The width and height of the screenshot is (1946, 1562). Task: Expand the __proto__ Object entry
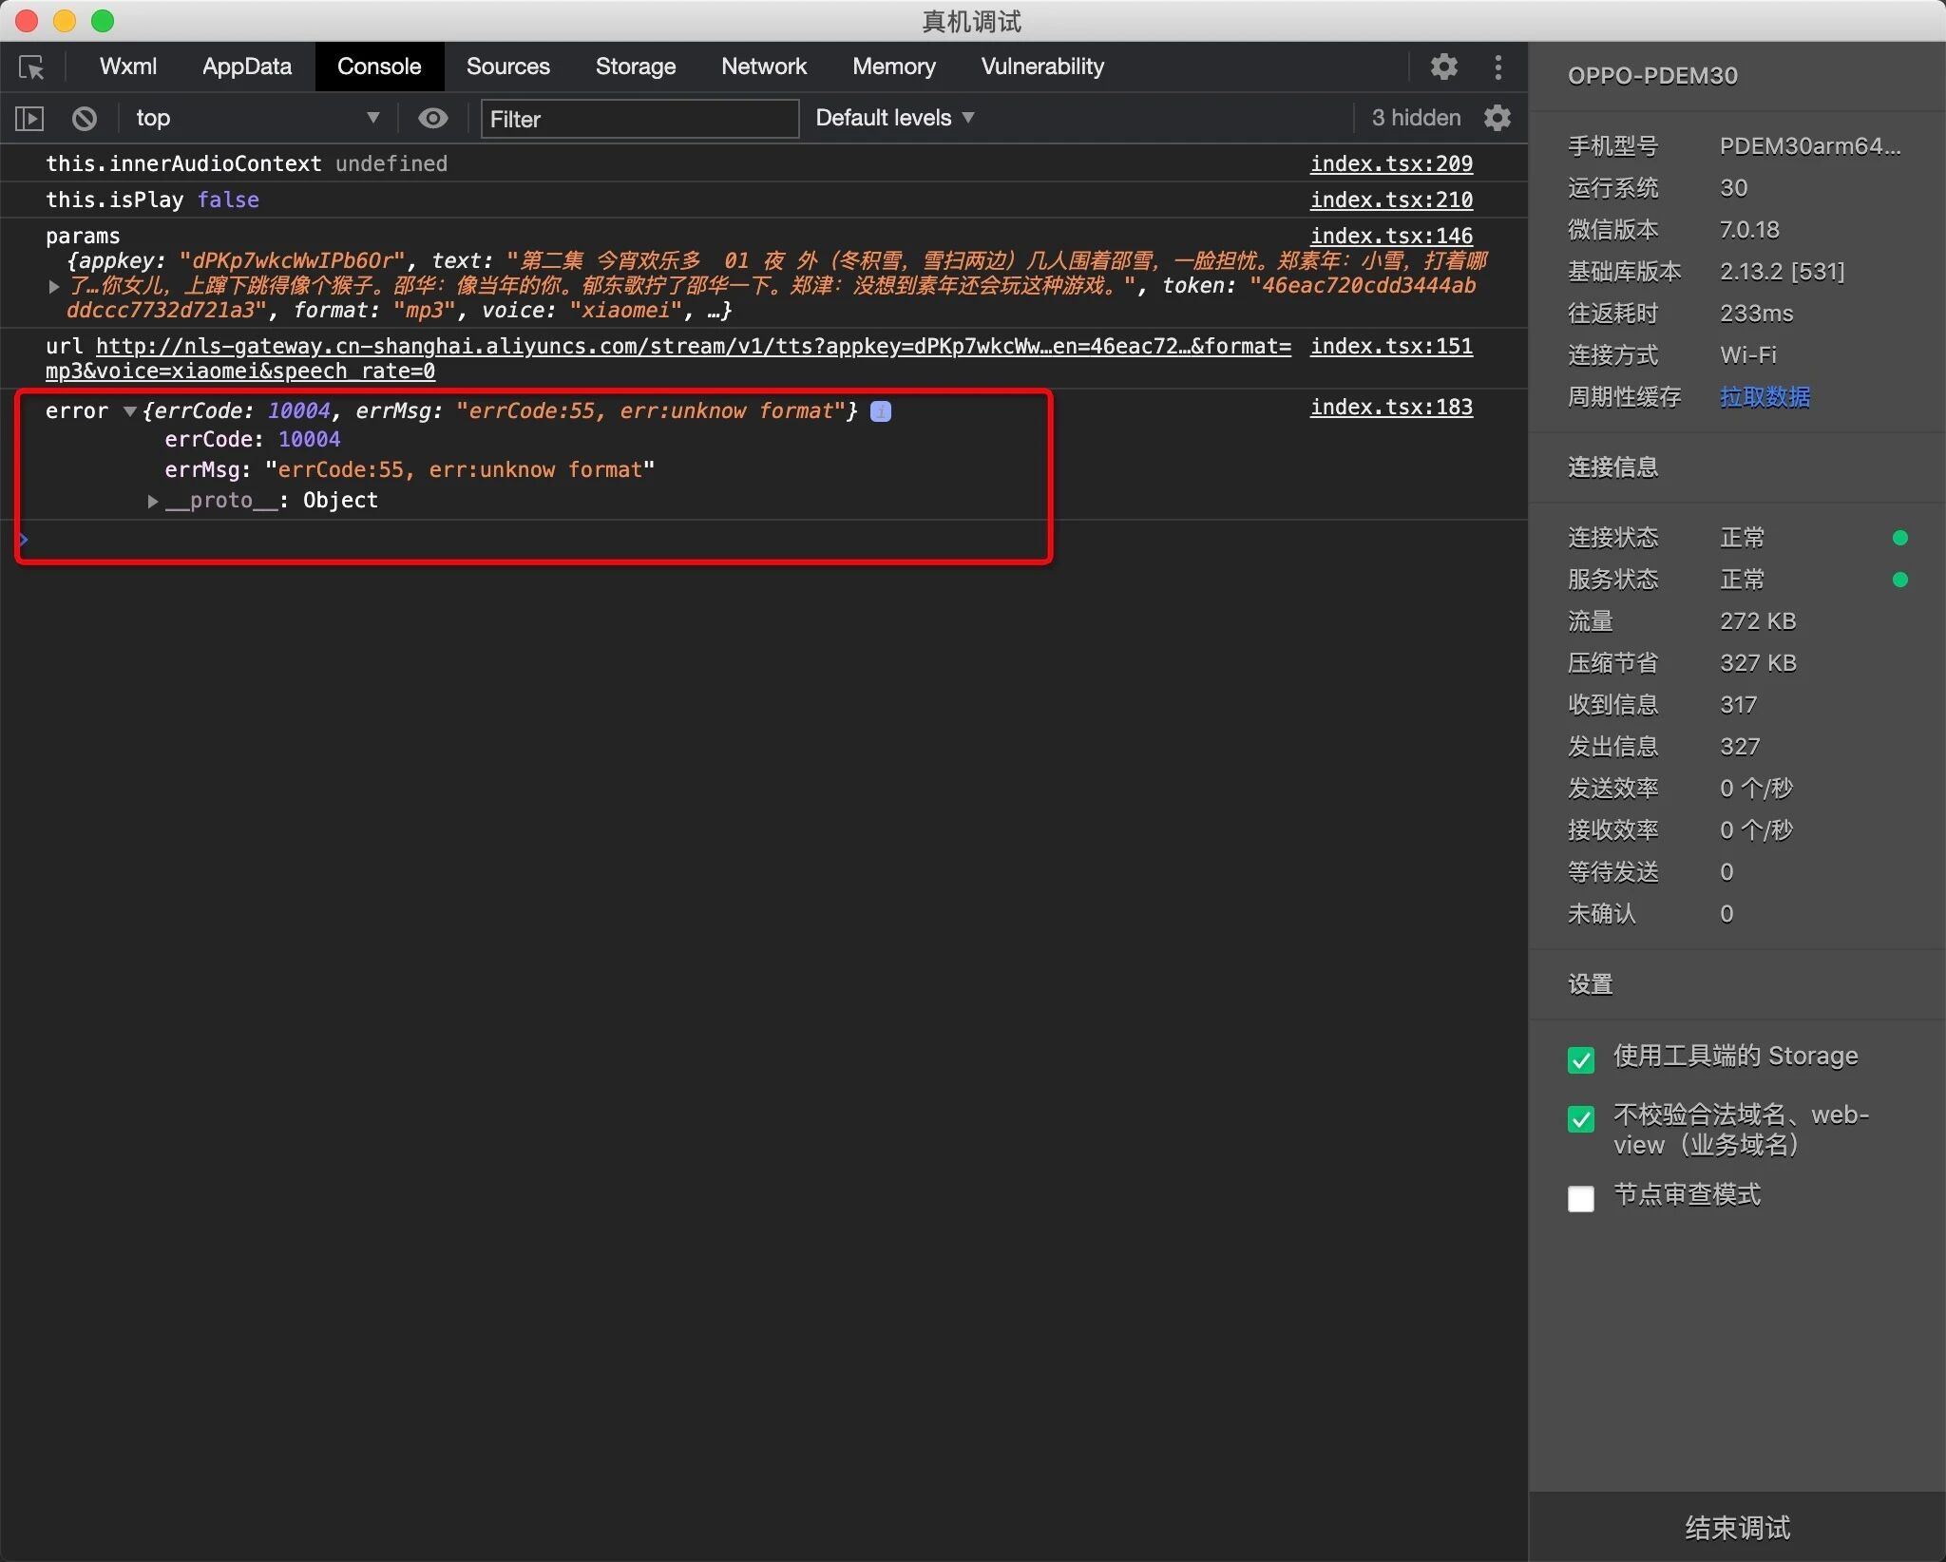(x=153, y=501)
